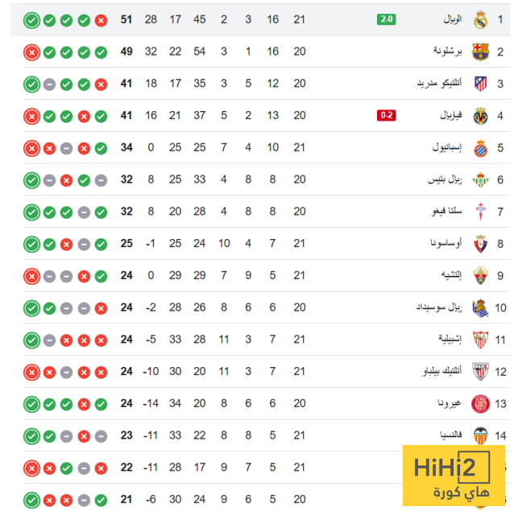Open the Barcelona crest icon
Viewport: 514px width, 515px height.
[x=481, y=52]
